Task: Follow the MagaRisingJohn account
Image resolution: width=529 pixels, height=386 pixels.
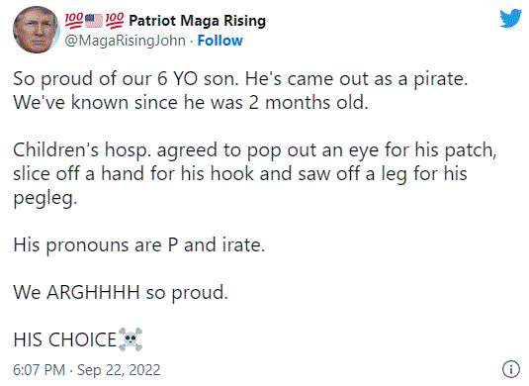Action: (x=220, y=41)
